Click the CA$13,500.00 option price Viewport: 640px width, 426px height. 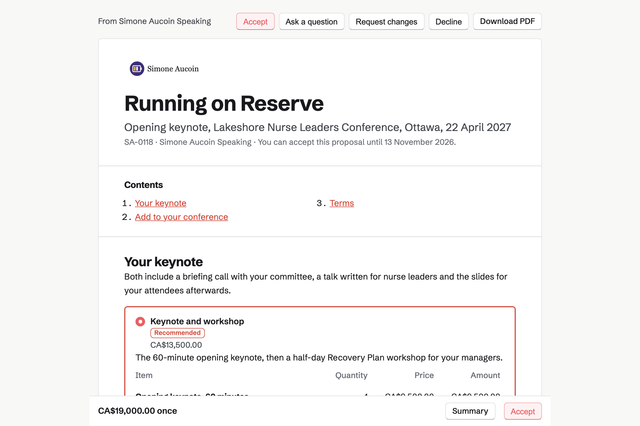(x=176, y=345)
